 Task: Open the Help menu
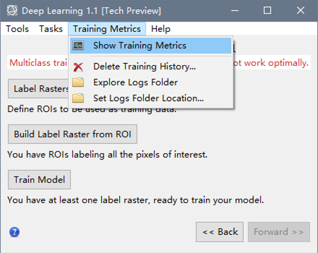(161, 29)
